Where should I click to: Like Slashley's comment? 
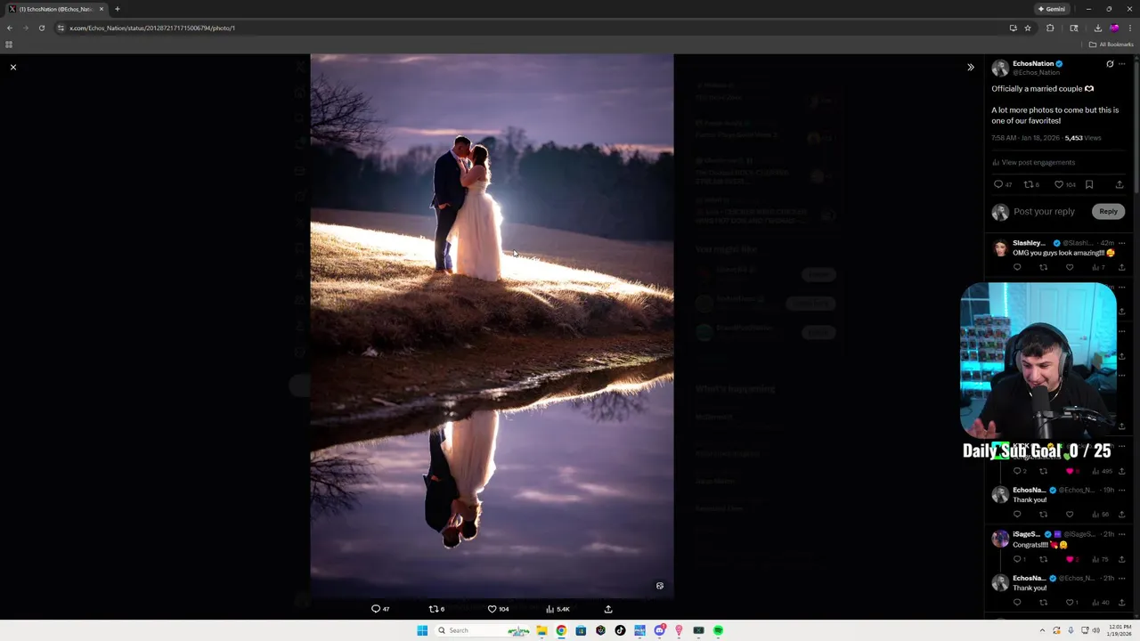click(x=1070, y=267)
